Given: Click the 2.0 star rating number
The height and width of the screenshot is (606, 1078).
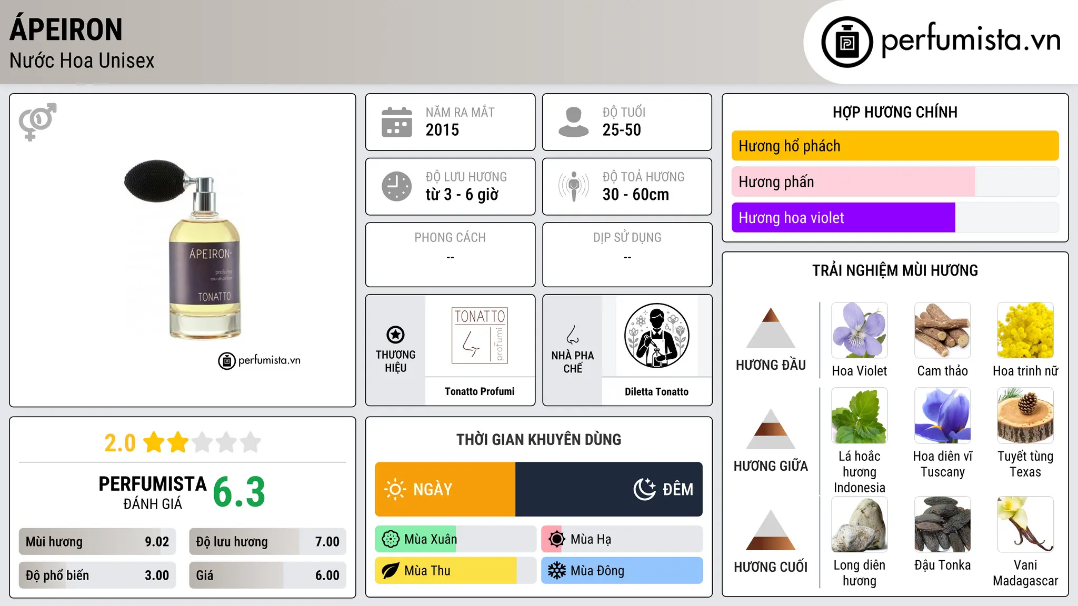Looking at the screenshot, I should 120,443.
